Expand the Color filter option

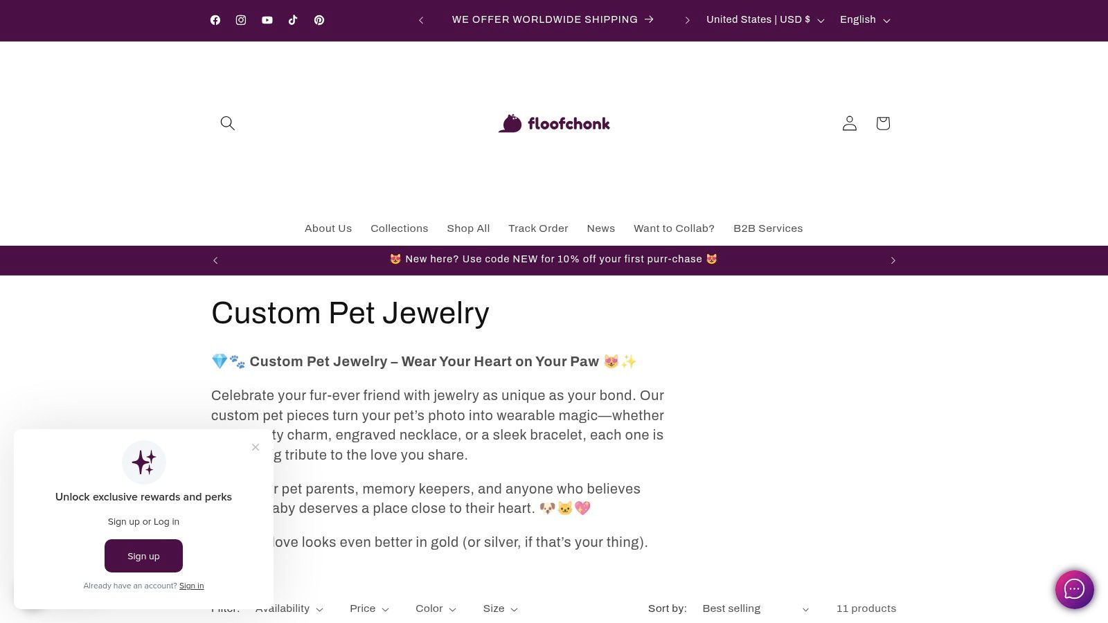click(434, 608)
